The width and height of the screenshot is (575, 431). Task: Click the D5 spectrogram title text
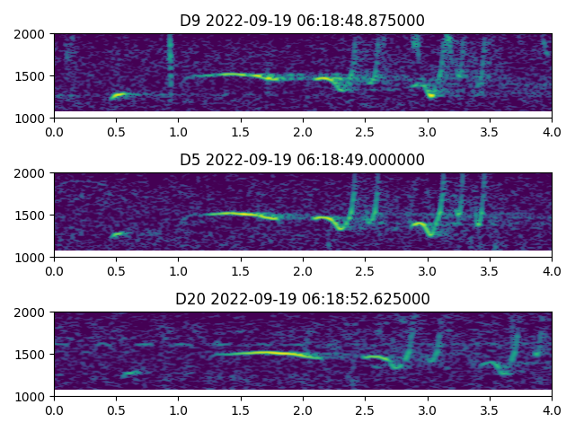pyautogui.click(x=302, y=160)
